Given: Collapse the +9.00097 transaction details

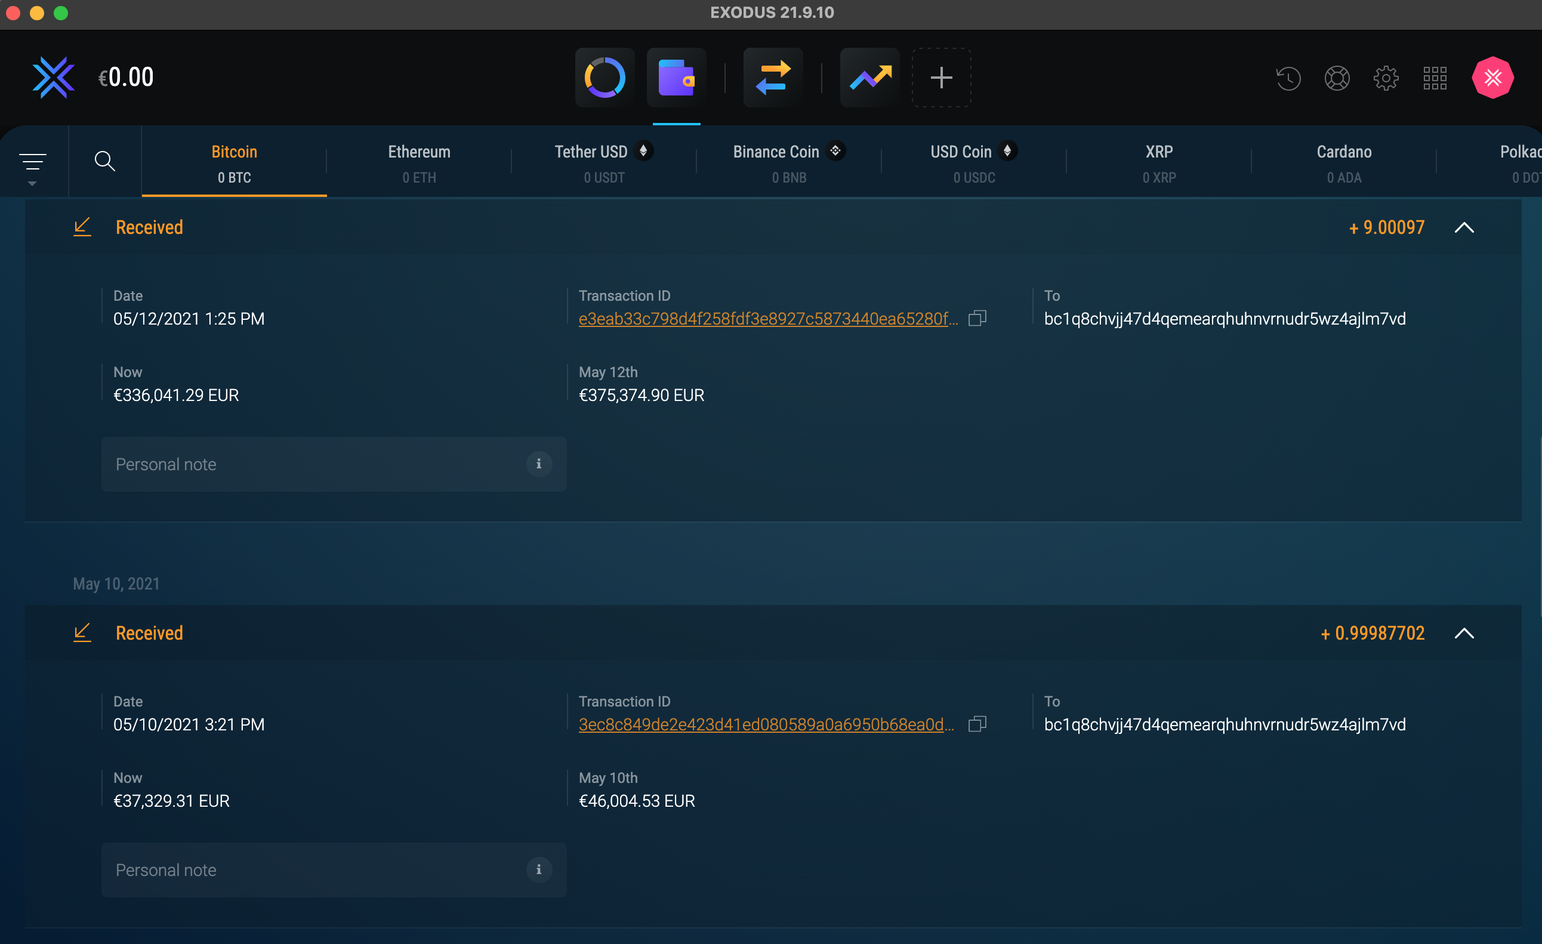Looking at the screenshot, I should pyautogui.click(x=1464, y=228).
